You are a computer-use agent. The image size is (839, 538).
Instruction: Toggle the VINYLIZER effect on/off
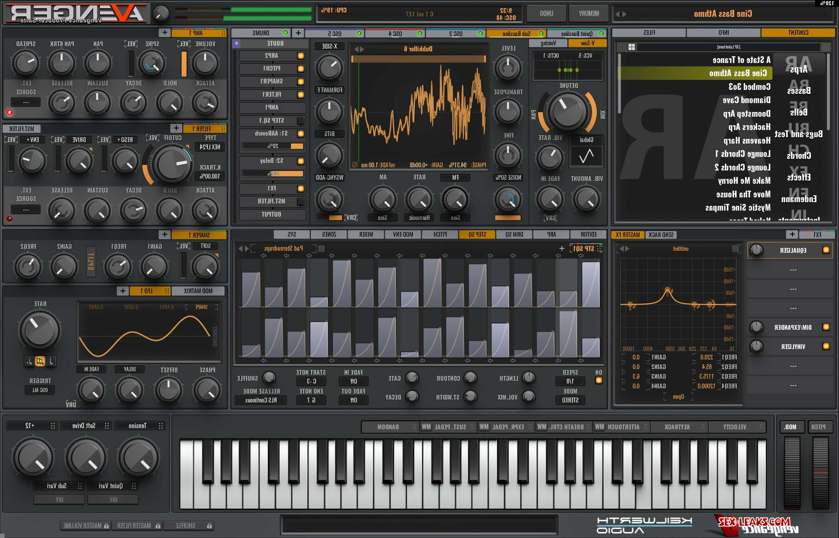click(x=826, y=346)
